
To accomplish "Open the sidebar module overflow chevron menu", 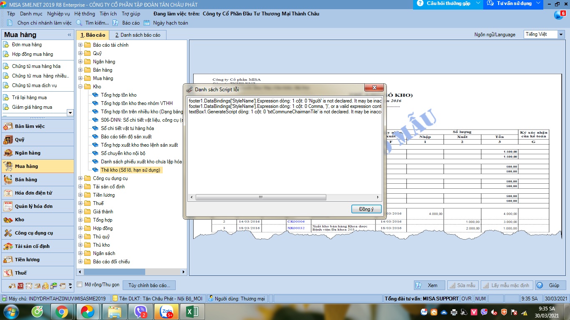I will click(x=70, y=286).
